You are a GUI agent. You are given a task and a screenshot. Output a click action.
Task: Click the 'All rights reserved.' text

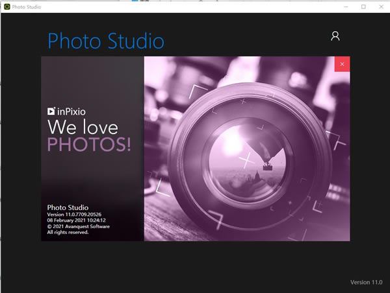pyautogui.click(x=68, y=232)
